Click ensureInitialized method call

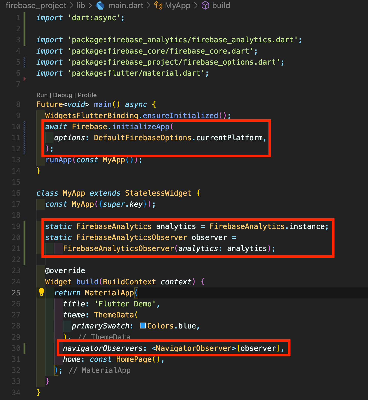point(180,116)
